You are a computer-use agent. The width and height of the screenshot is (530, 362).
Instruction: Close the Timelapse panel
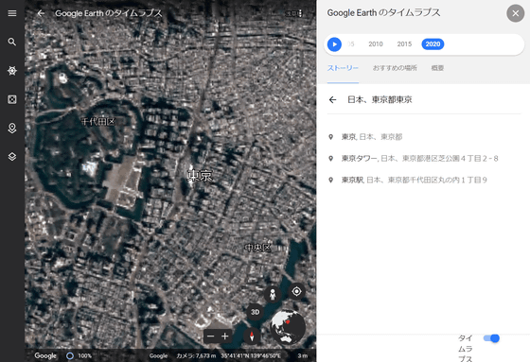coord(515,13)
